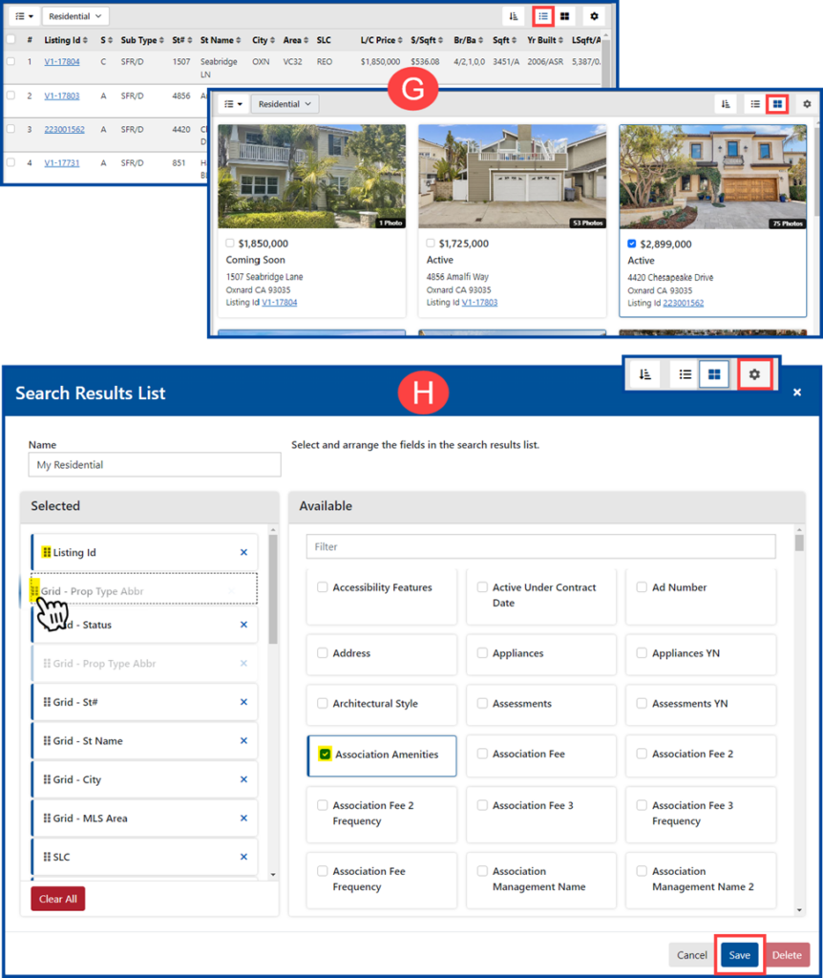Screen dimensions: 823x978
Task: Click the list view icon above Search Results List
Action: point(685,374)
